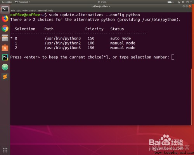
Task: Click the Activities button
Action: [x=7, y=2]
